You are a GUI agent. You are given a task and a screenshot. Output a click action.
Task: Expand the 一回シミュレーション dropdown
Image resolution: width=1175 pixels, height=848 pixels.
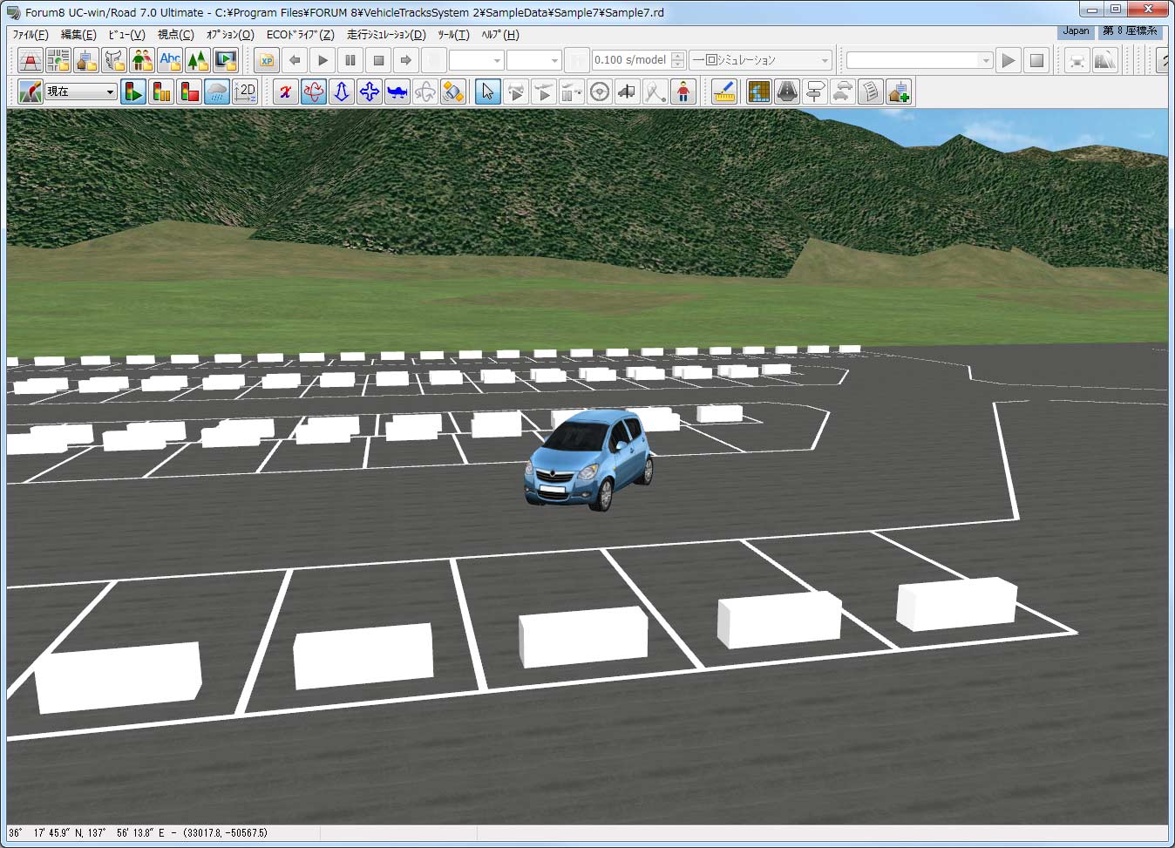(x=824, y=60)
